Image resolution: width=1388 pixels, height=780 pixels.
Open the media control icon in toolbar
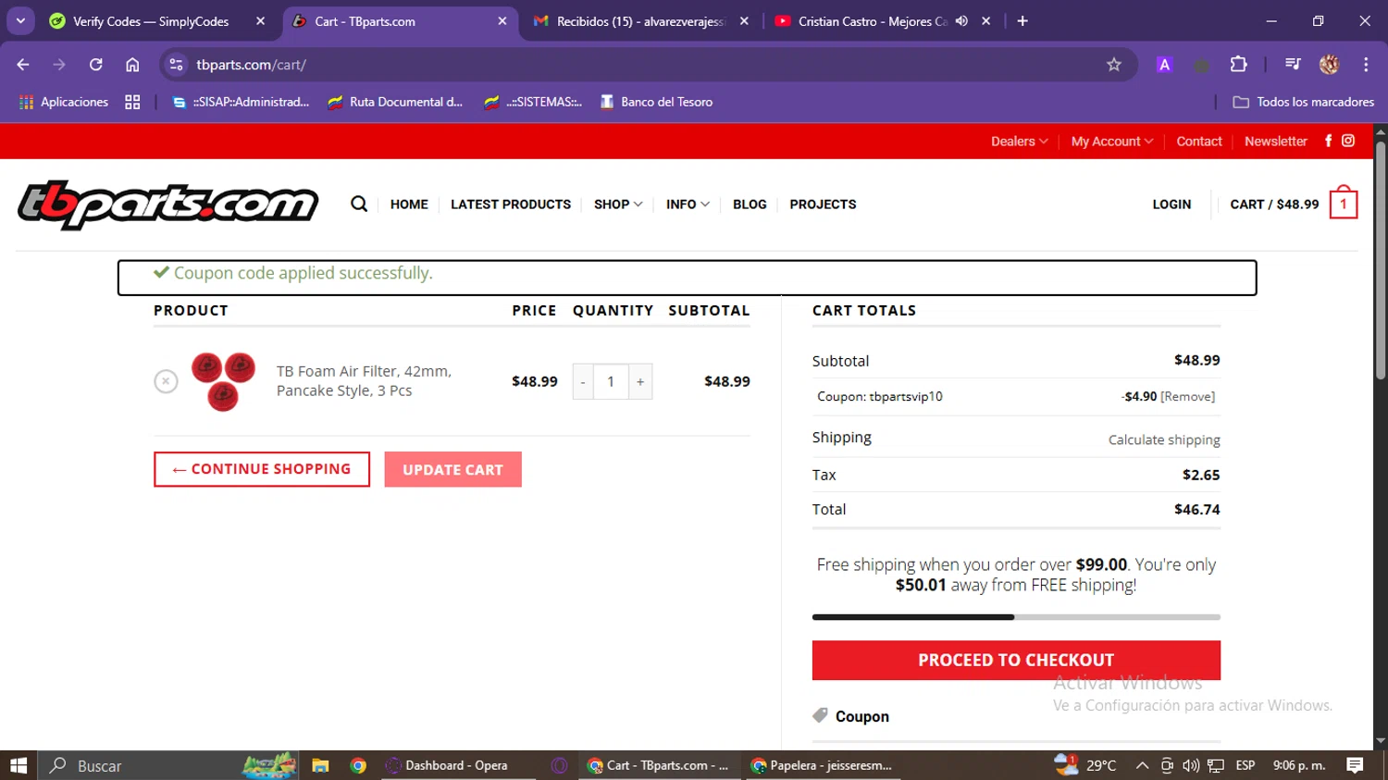tap(1293, 65)
